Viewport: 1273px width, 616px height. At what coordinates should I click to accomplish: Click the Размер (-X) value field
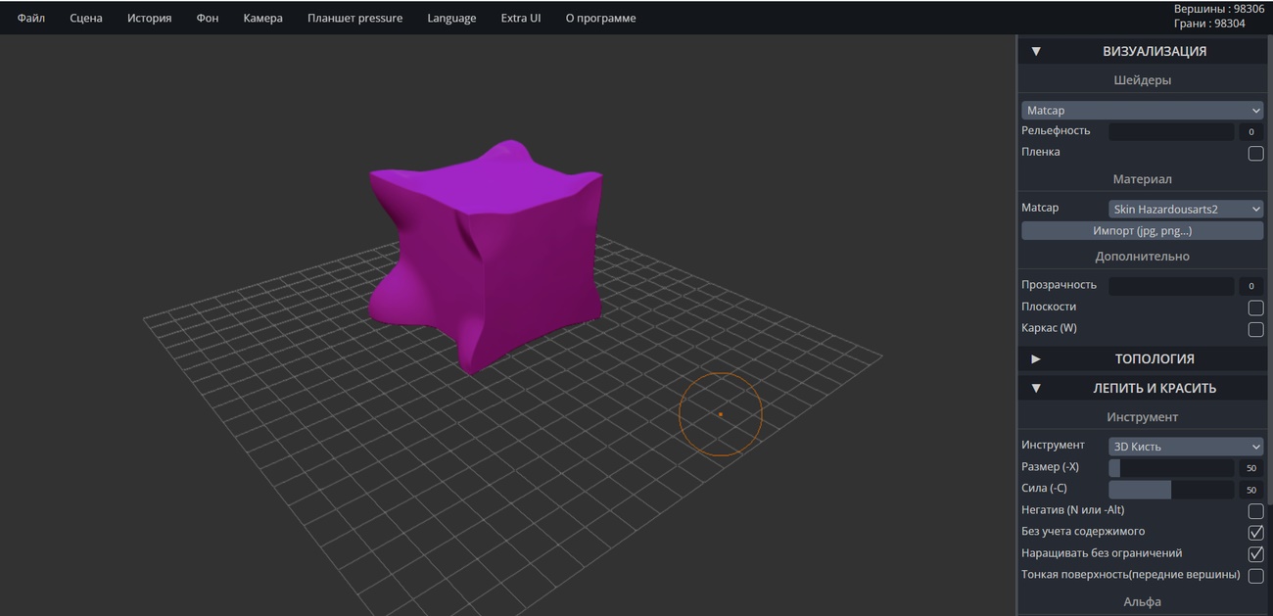tap(1250, 467)
